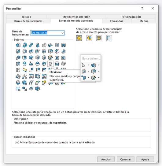Open help with the Ayuda button

[x=145, y=159]
